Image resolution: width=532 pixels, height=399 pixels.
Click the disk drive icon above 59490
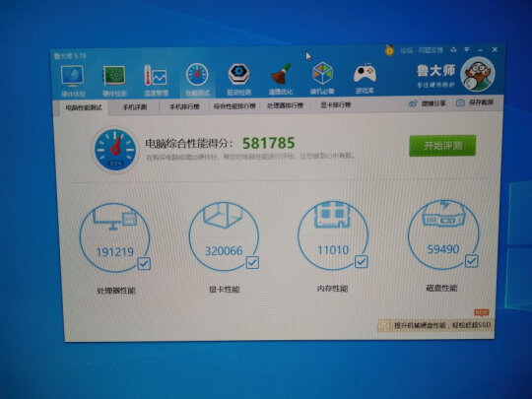point(443,214)
